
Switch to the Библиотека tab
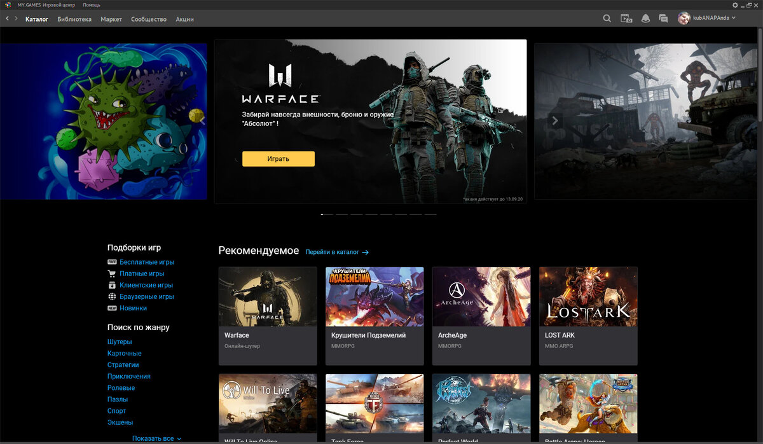(74, 19)
